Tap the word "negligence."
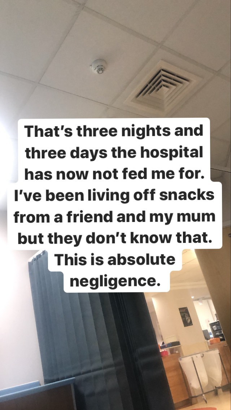Screen dimensions: 231x410 pyautogui.click(x=115, y=281)
